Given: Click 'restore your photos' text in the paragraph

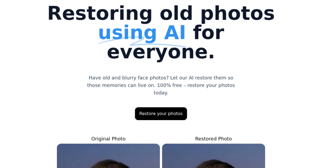Looking at the screenshot, I should (211, 85).
